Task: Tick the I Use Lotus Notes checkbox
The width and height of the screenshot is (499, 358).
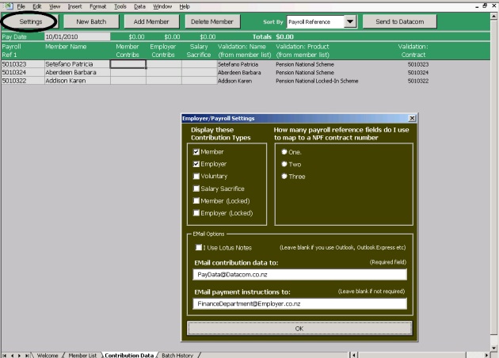Action: point(198,248)
